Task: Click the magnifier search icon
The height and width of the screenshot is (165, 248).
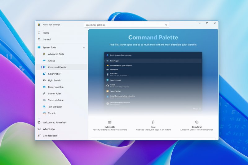Action: pyautogui.click(x=166, y=25)
